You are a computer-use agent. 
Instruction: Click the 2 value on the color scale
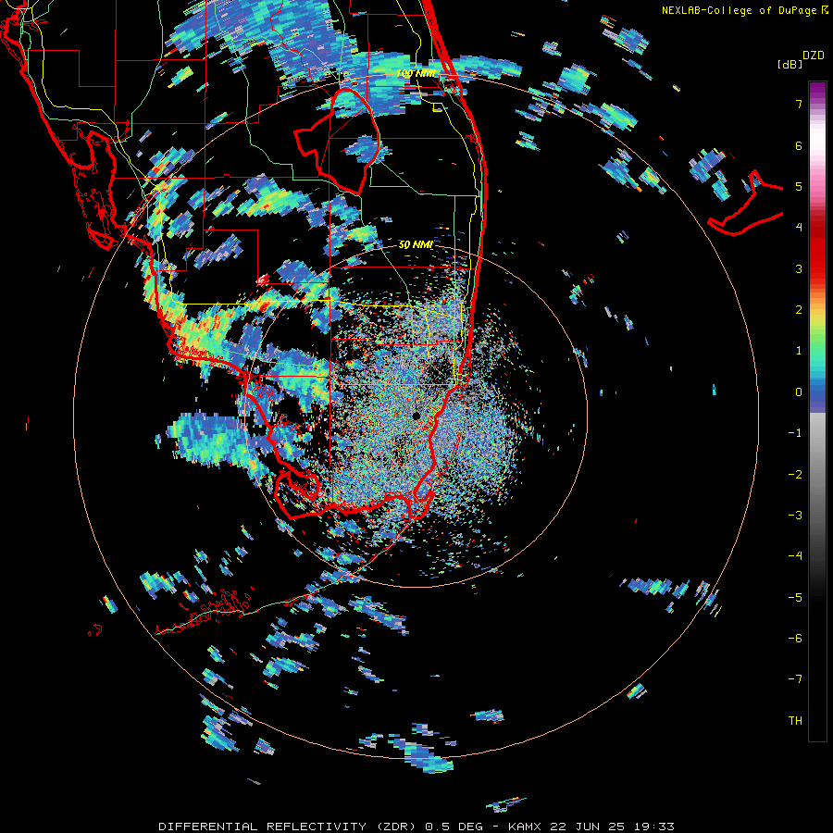click(x=799, y=310)
